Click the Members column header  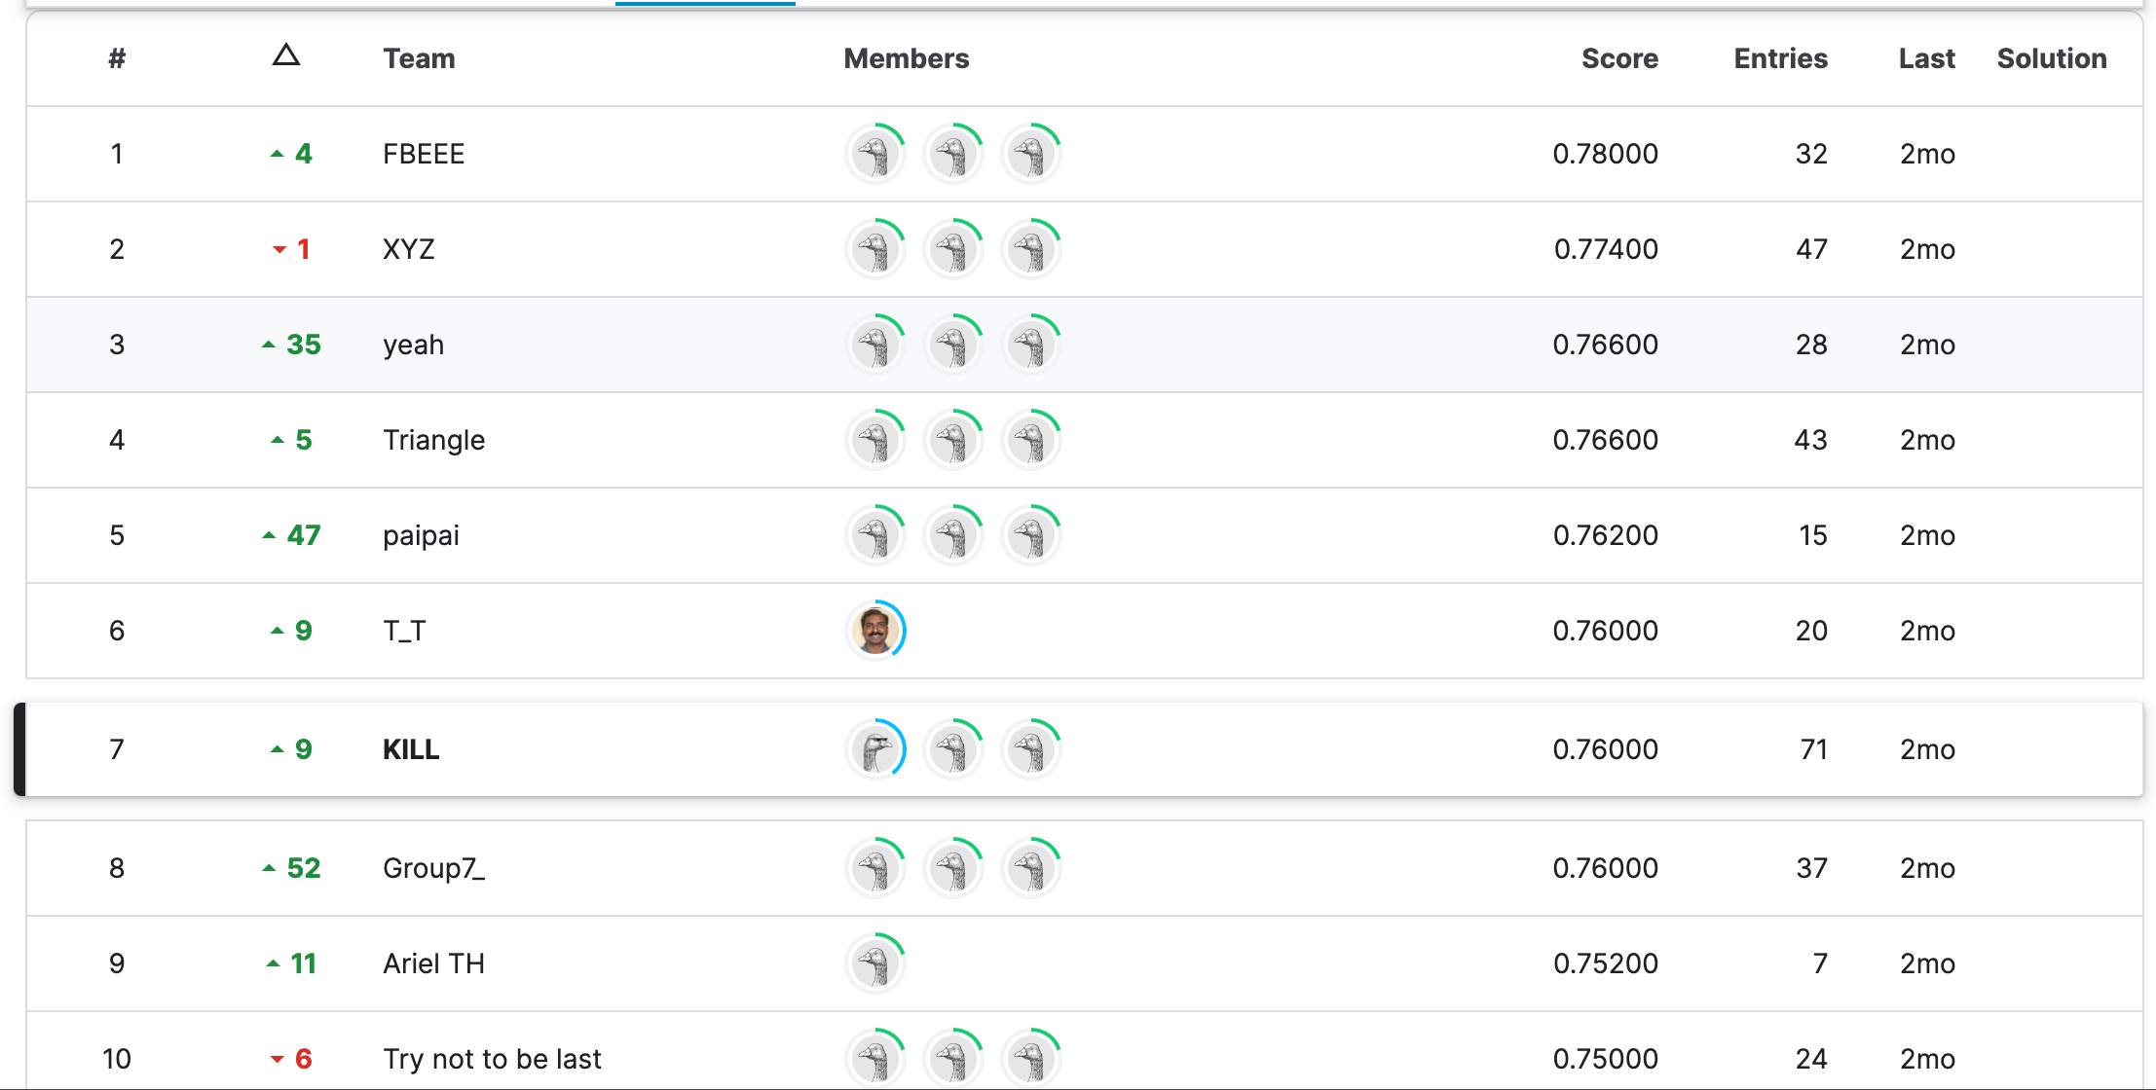click(x=907, y=58)
